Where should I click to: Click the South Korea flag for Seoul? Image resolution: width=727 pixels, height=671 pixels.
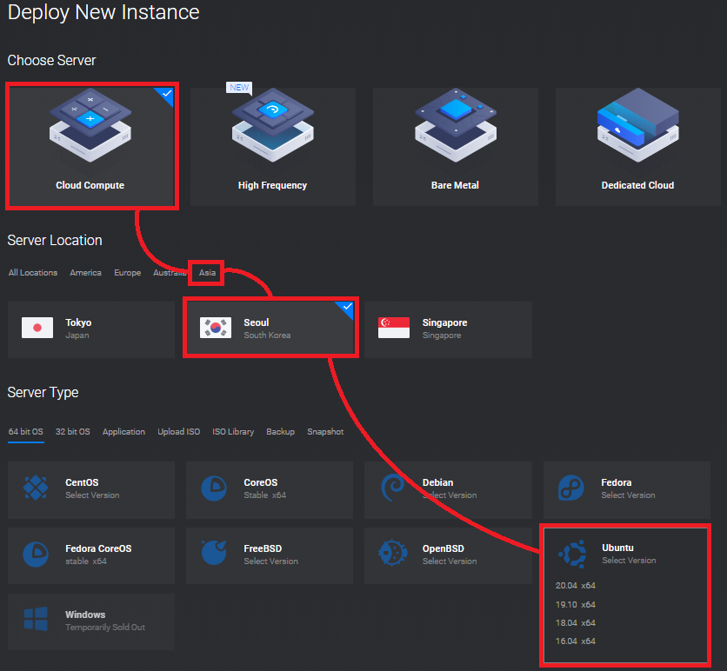216,328
